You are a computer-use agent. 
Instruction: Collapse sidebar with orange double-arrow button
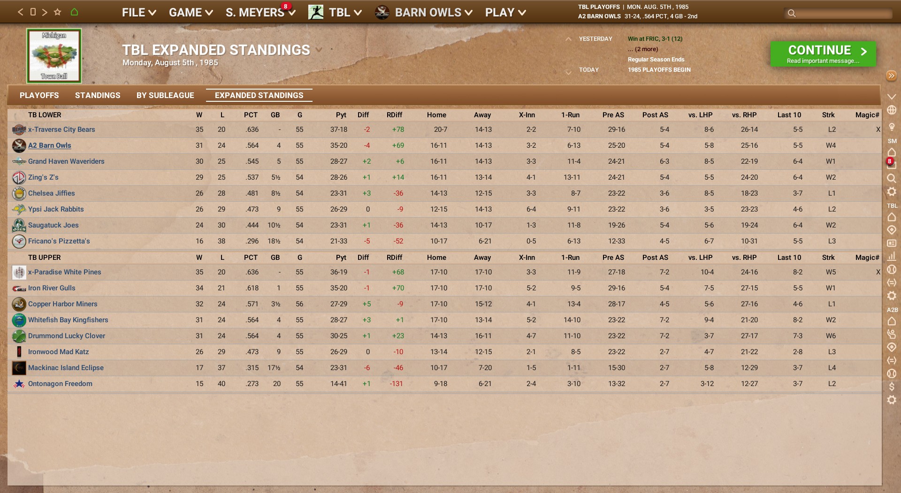pyautogui.click(x=891, y=76)
